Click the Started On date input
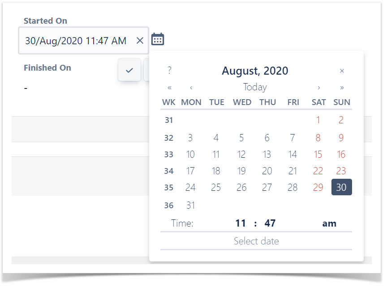The image size is (387, 286). 83,40
